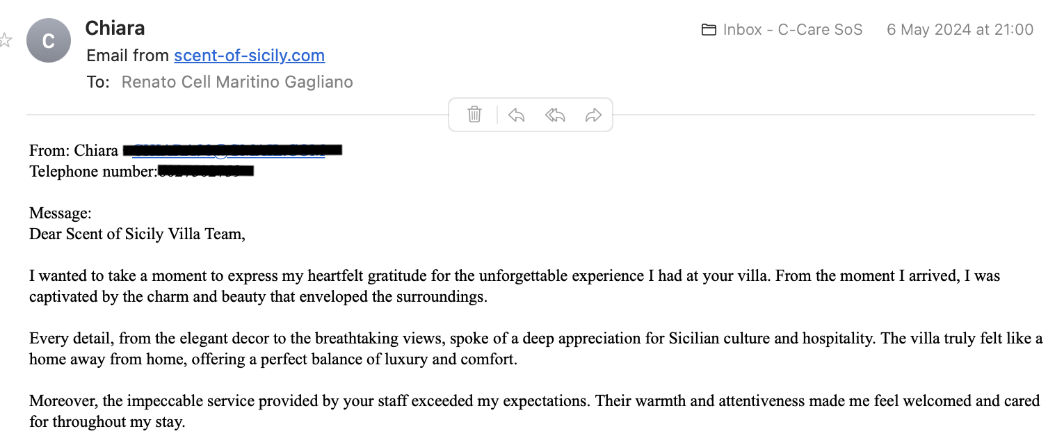This screenshot has width=1064, height=445.
Task: Click the "Dear Scent of Sicily Villa Team" greeting
Action: [x=138, y=234]
